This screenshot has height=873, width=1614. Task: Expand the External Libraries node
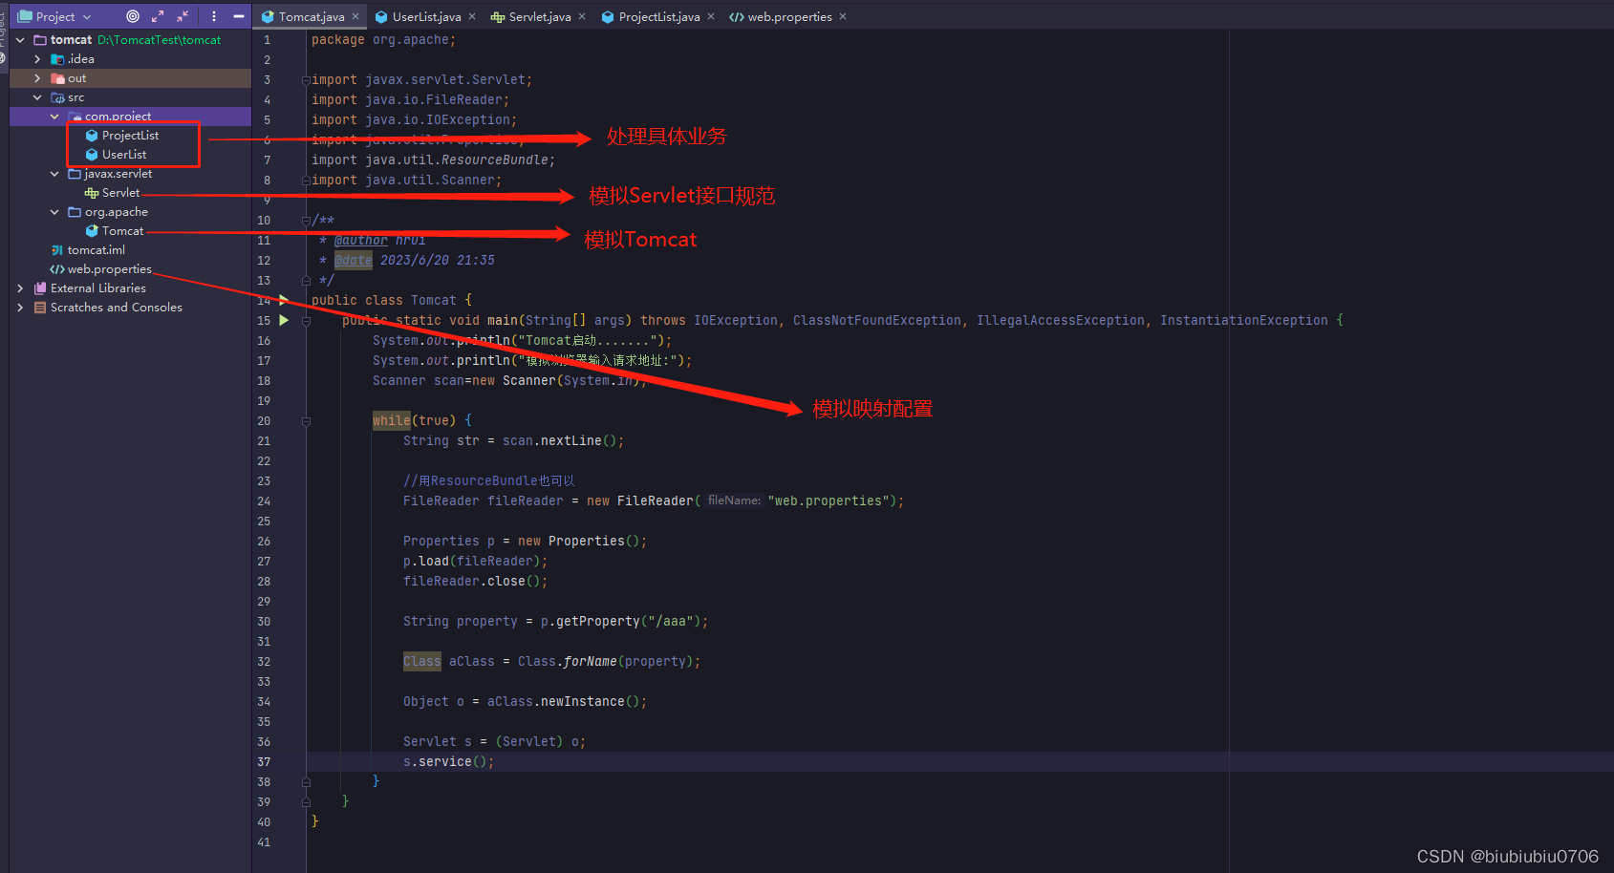tap(19, 287)
